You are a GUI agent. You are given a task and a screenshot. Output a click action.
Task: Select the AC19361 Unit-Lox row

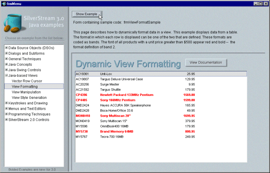click(x=161, y=74)
